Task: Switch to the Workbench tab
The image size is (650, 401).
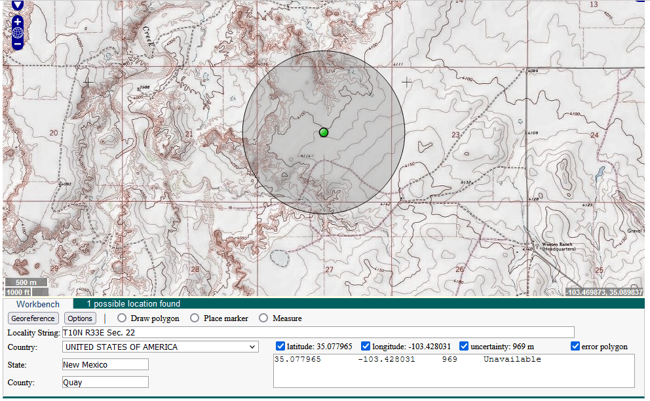Action: click(x=37, y=304)
